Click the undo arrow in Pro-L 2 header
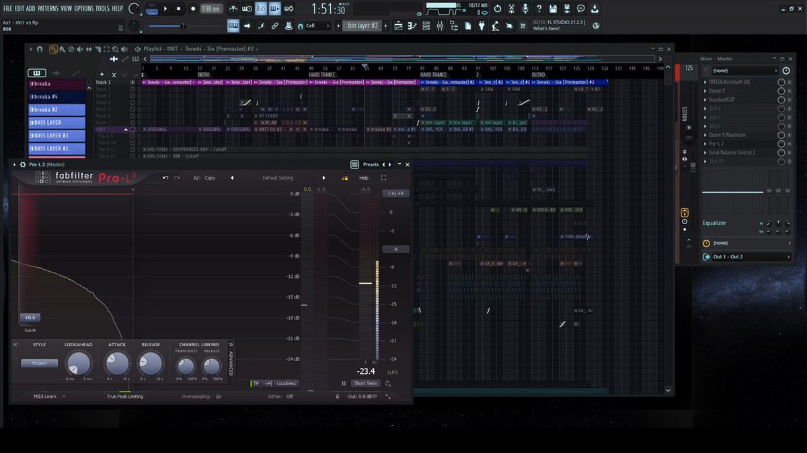The height and width of the screenshot is (453, 807). click(x=165, y=178)
